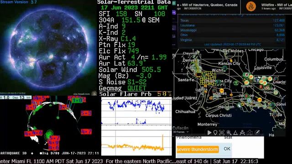Click the Solar Flare Prb 58% value

pos(164,94)
